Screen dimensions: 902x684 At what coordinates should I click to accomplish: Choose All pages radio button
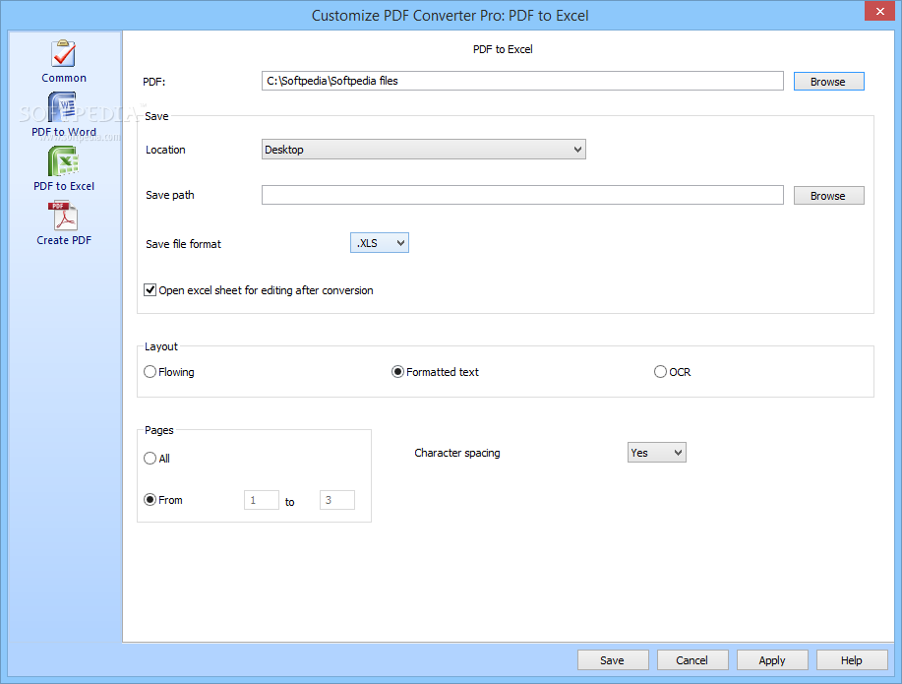click(x=150, y=459)
